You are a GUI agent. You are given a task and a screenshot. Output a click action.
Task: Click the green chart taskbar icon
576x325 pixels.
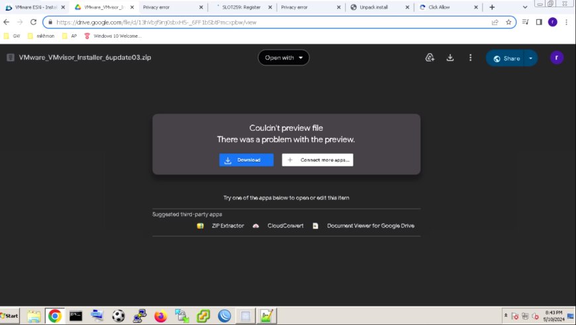[267, 316]
